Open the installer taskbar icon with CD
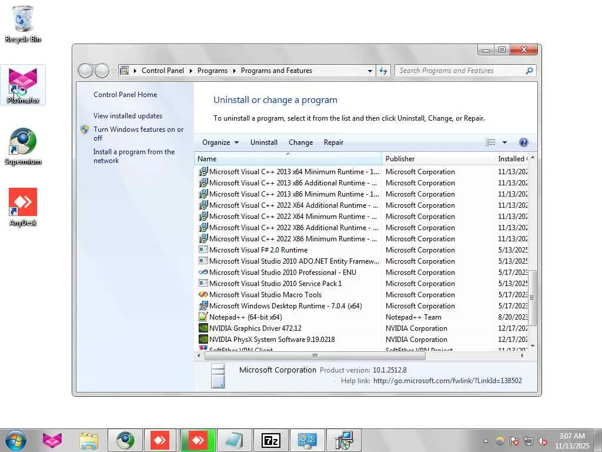Viewport: 602px width, 452px height. click(344, 440)
